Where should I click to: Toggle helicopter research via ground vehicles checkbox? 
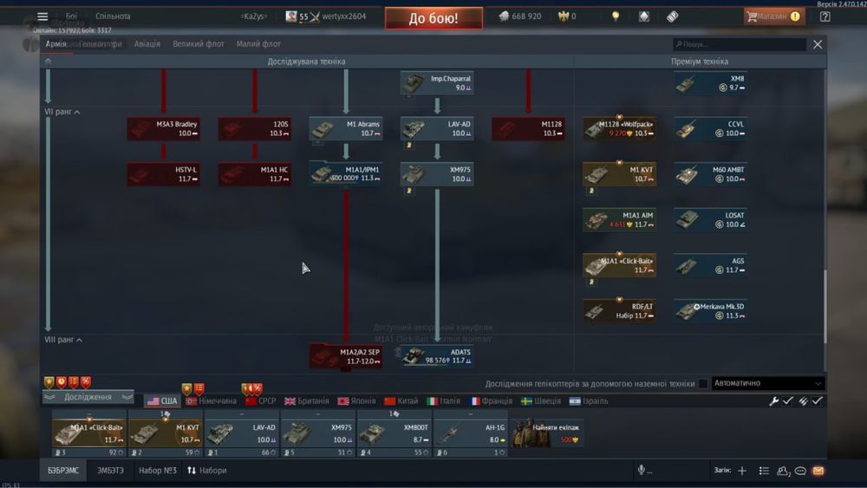[x=703, y=383]
